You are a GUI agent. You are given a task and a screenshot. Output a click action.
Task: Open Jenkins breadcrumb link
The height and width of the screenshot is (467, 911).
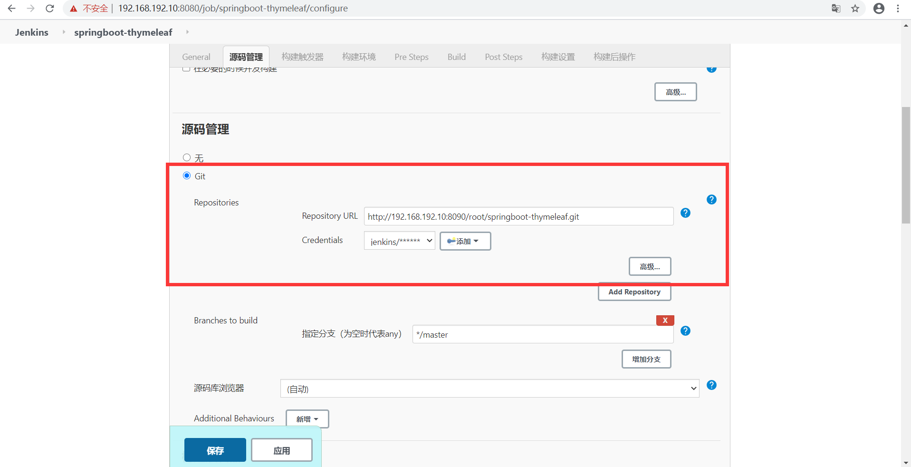point(31,32)
